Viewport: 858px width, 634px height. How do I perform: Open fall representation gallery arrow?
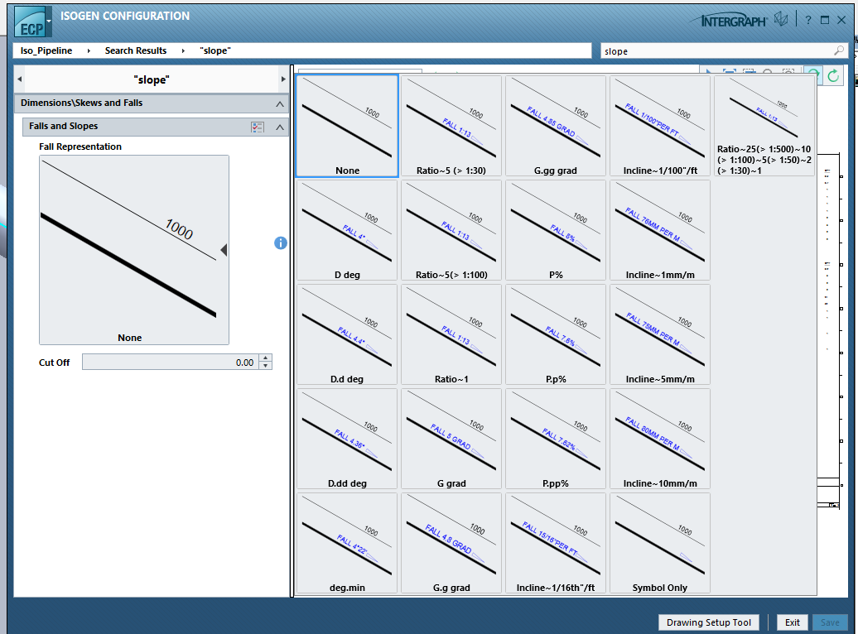[x=224, y=250]
